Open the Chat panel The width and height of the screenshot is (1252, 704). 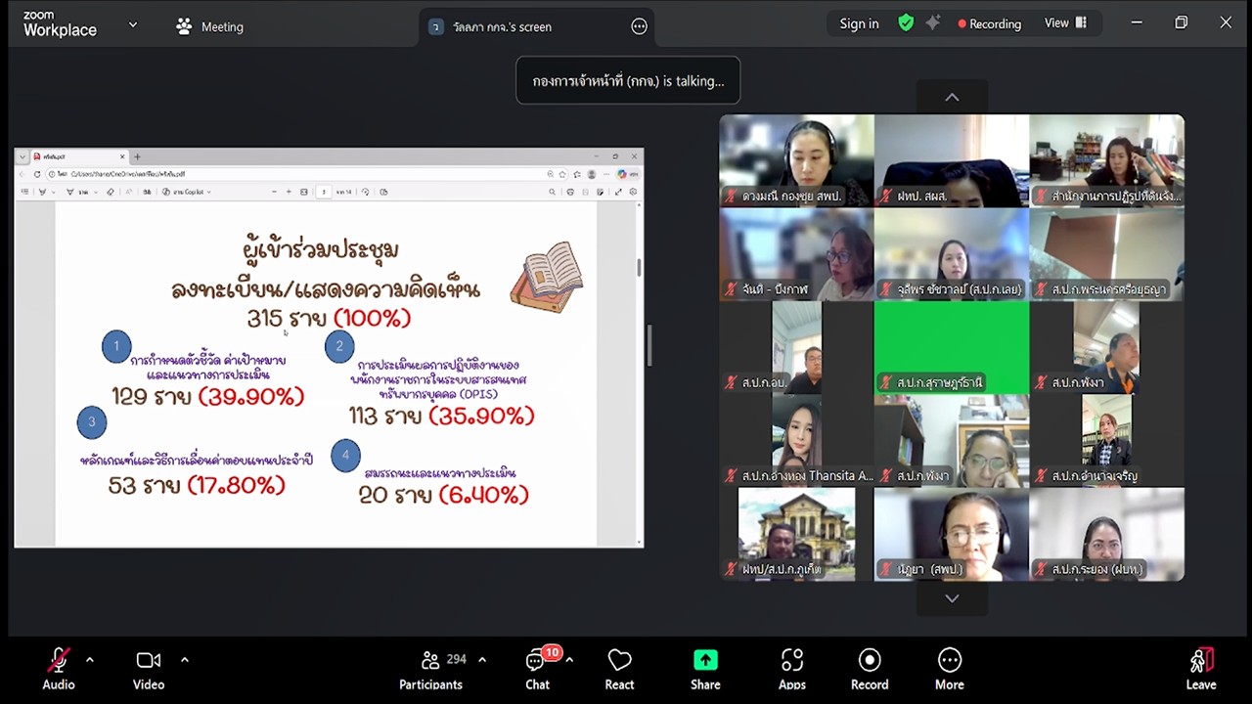pos(537,670)
